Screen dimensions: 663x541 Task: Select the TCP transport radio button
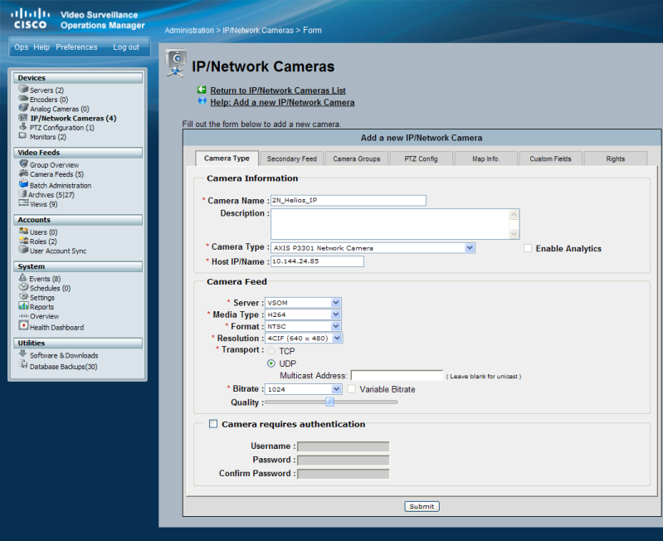271,351
